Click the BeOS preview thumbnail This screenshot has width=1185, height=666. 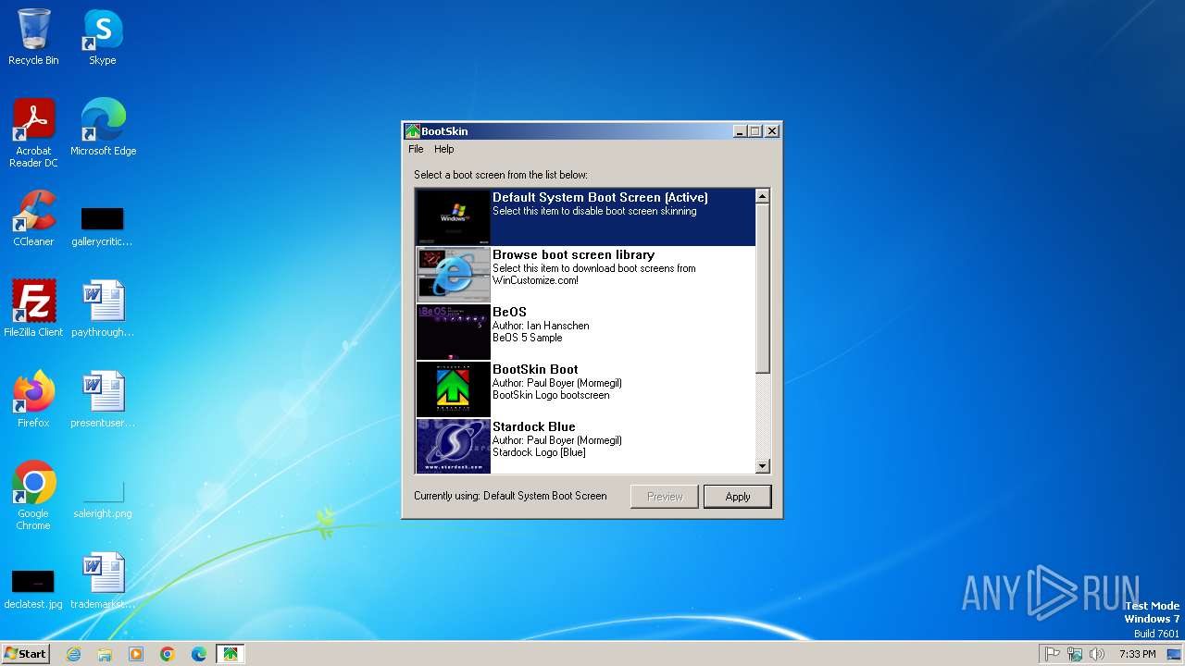(x=454, y=332)
